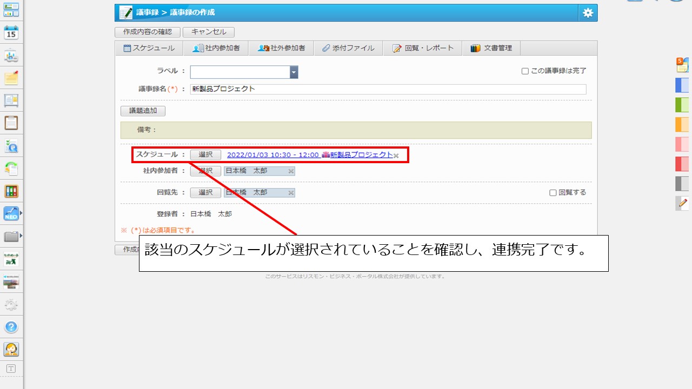Open the bookshelf binders icon in sidebar
Screen dimensions: 692x389
[11, 191]
